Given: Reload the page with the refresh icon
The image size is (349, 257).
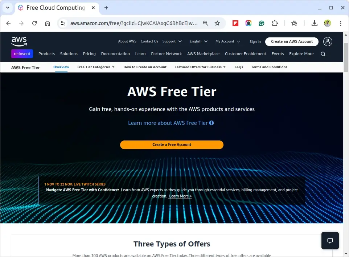Looking at the screenshot, I should (34, 23).
